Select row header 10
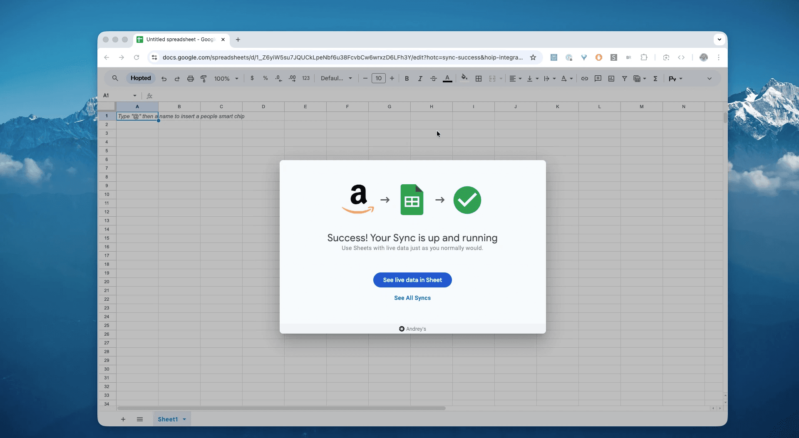Image resolution: width=799 pixels, height=438 pixels. [x=107, y=194]
